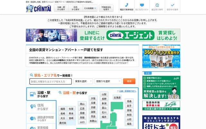Click the CHINTAI logo
Screen dimensions: 206x129
pyautogui.click(x=39, y=9)
